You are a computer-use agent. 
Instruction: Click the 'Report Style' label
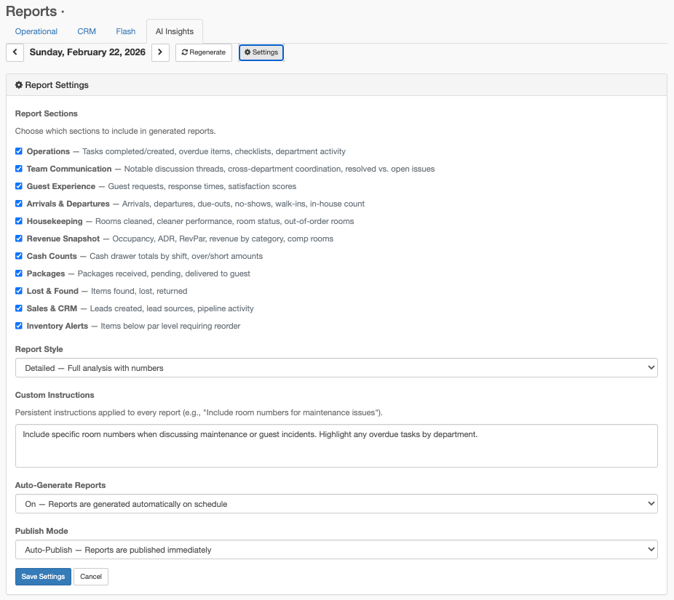[39, 349]
